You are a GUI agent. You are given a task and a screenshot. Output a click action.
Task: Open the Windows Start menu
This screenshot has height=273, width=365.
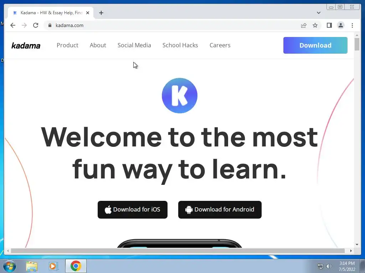10,266
